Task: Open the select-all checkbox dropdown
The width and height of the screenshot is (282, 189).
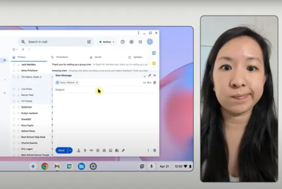Action: tap(17, 49)
